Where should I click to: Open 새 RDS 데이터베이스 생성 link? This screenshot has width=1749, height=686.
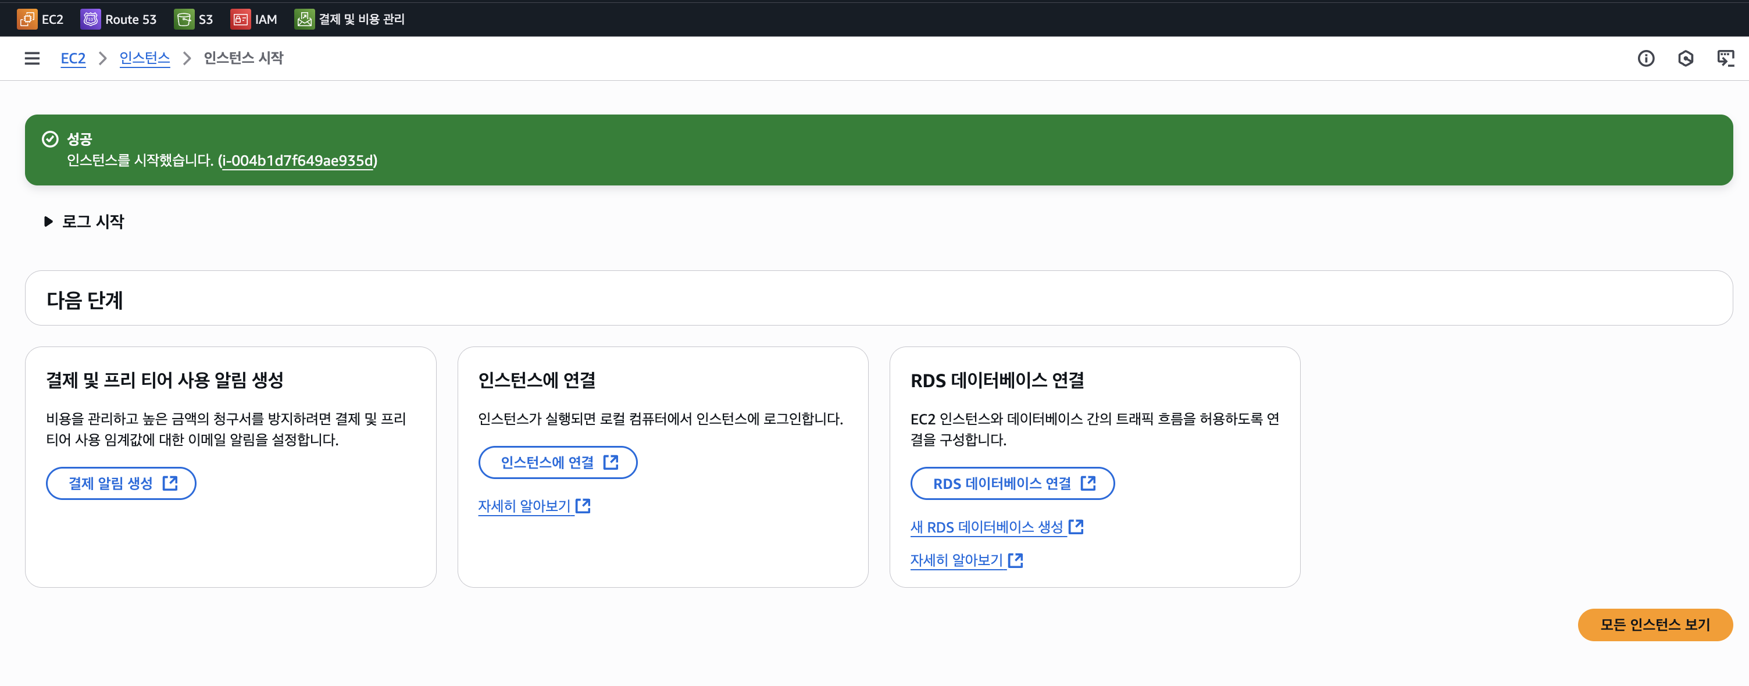(x=995, y=527)
